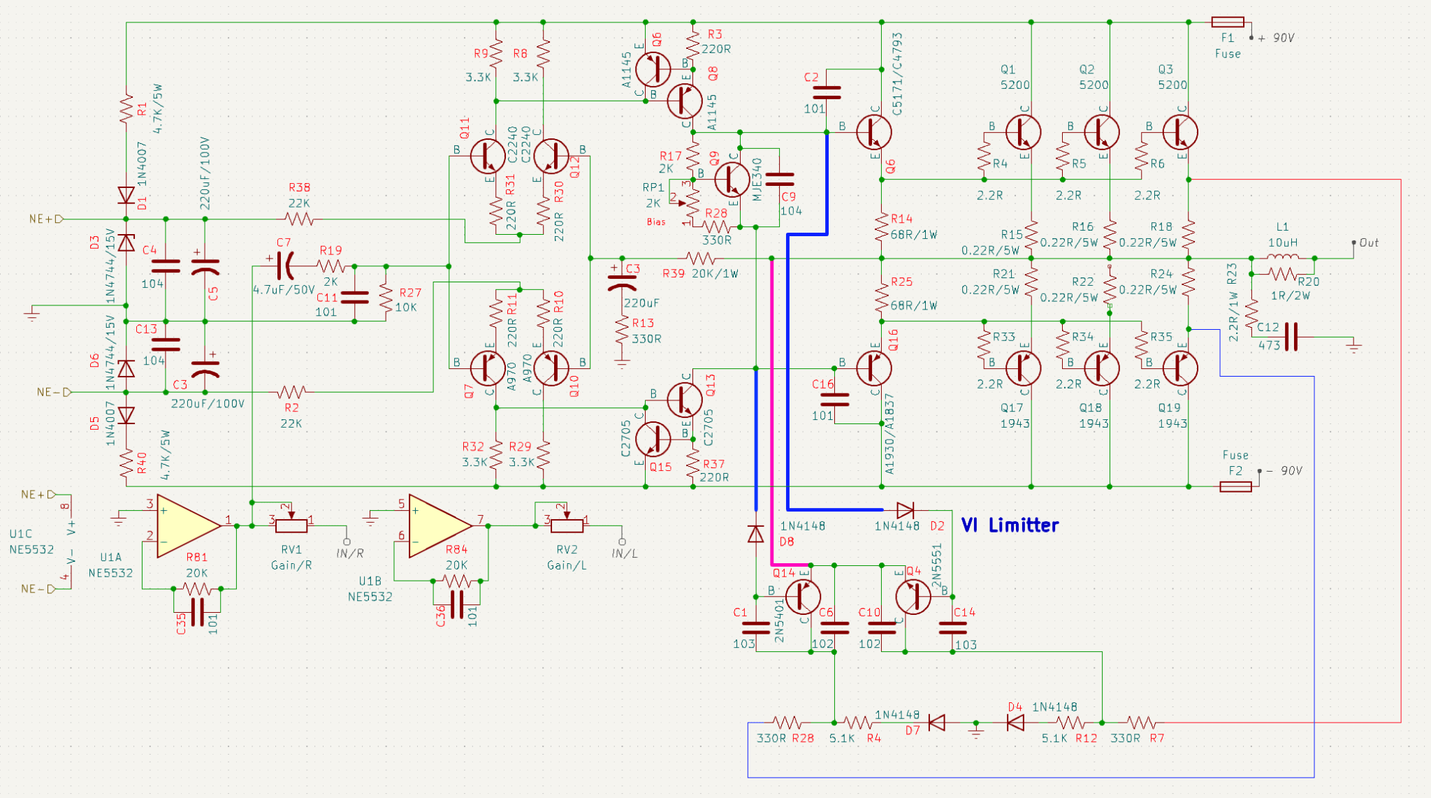1431x798 pixels.
Task: Select the Q12 C2240 input transistor
Action: point(551,156)
